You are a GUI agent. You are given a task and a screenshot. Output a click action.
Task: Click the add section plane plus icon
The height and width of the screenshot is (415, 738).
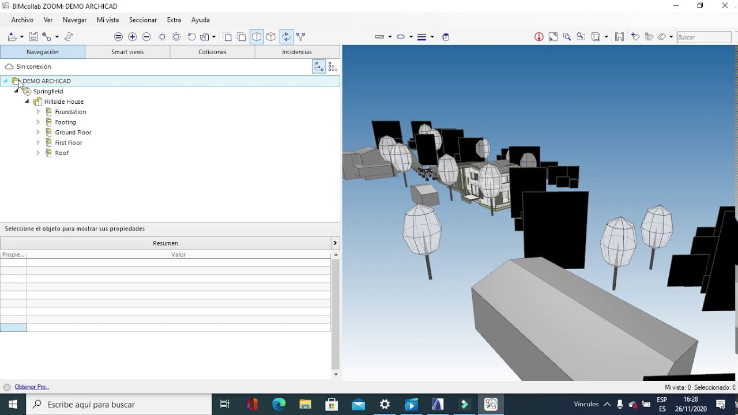click(635, 37)
